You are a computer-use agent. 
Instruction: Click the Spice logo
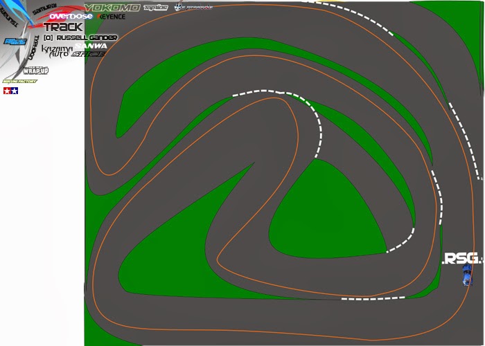click(89, 54)
